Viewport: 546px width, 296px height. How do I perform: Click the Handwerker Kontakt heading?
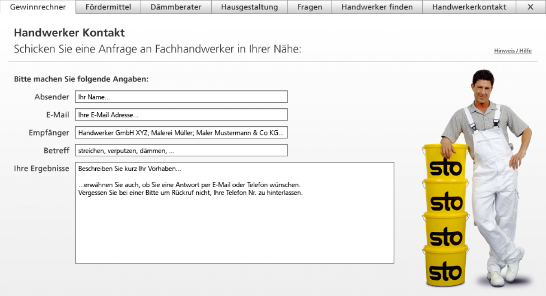tap(69, 33)
